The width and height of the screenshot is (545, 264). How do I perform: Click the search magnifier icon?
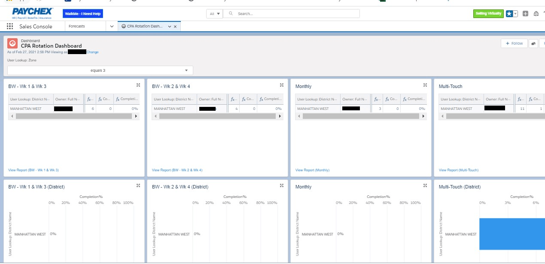pos(231,14)
